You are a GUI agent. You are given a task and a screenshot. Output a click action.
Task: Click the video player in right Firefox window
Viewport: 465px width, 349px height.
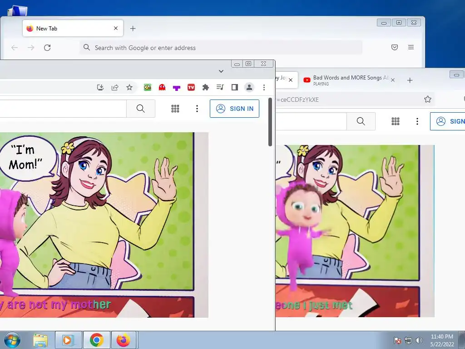tap(355, 231)
